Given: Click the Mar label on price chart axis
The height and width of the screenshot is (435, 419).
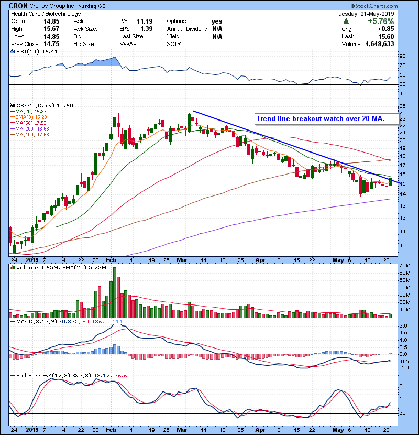Looking at the screenshot, I should pos(182,260).
